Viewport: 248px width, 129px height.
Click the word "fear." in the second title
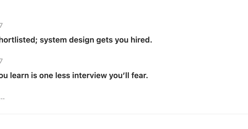click(x=140, y=75)
